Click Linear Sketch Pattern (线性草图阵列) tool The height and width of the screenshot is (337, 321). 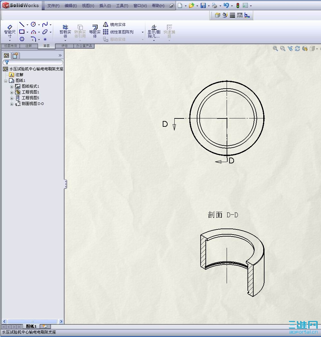tap(118, 32)
